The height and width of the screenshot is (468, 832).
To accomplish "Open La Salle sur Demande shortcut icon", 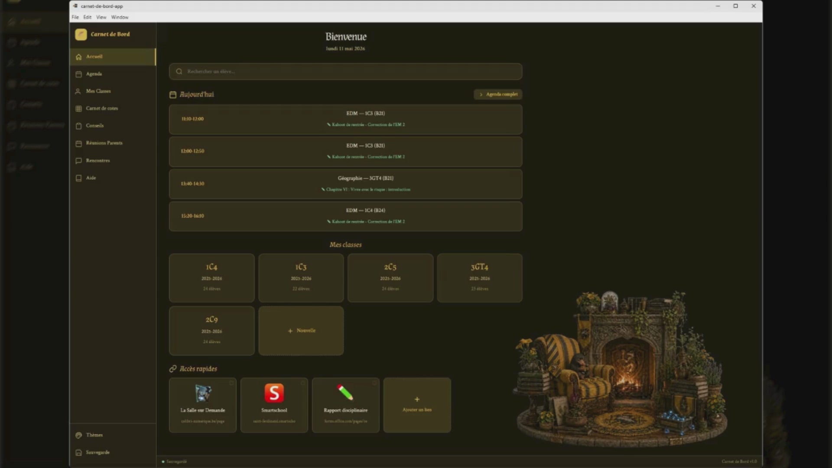I will [x=203, y=393].
